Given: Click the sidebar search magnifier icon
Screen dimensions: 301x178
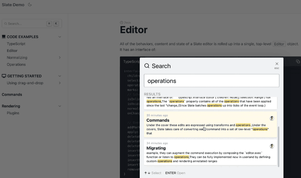Looking at the screenshot, I should [x=5, y=24].
